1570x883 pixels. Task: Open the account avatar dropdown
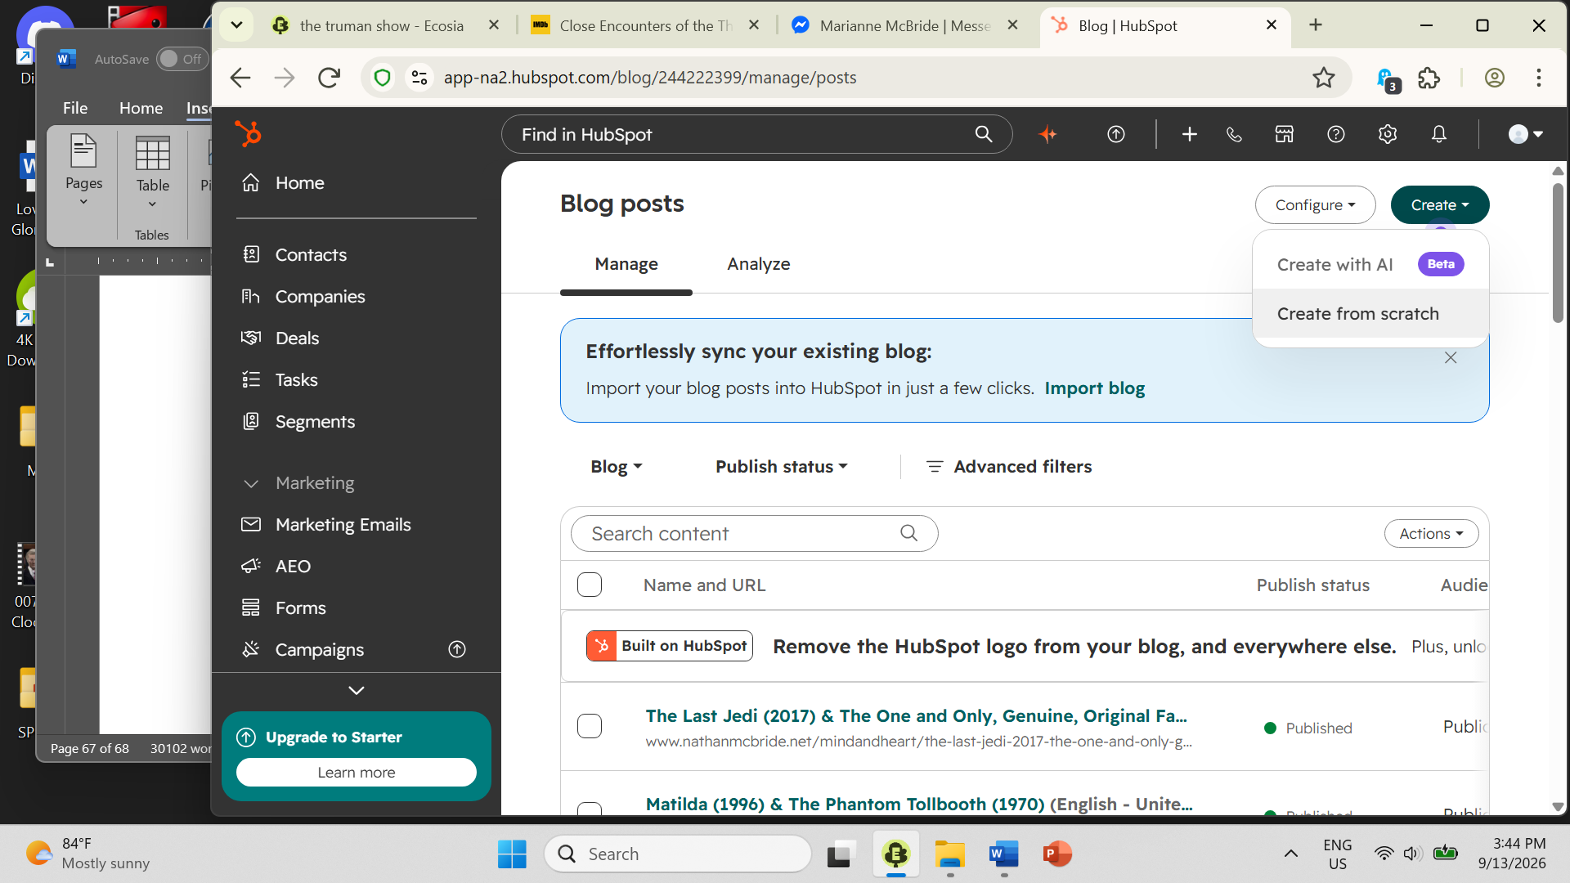pos(1526,134)
